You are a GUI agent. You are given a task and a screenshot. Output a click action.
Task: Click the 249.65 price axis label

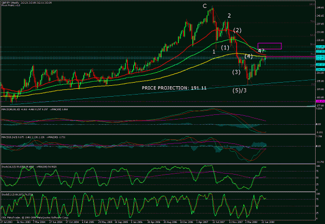point(320,8)
